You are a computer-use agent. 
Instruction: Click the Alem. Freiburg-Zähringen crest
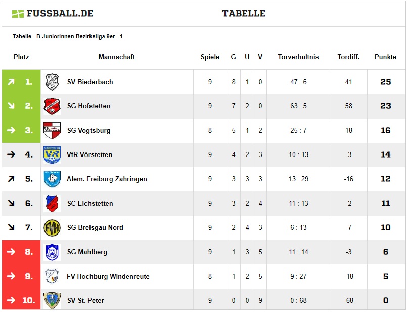pyautogui.click(x=52, y=179)
